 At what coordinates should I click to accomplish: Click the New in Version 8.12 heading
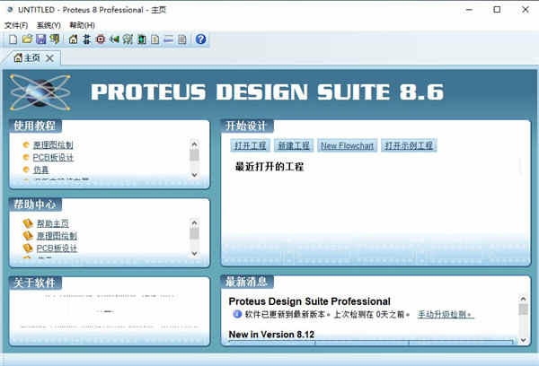tap(271, 335)
